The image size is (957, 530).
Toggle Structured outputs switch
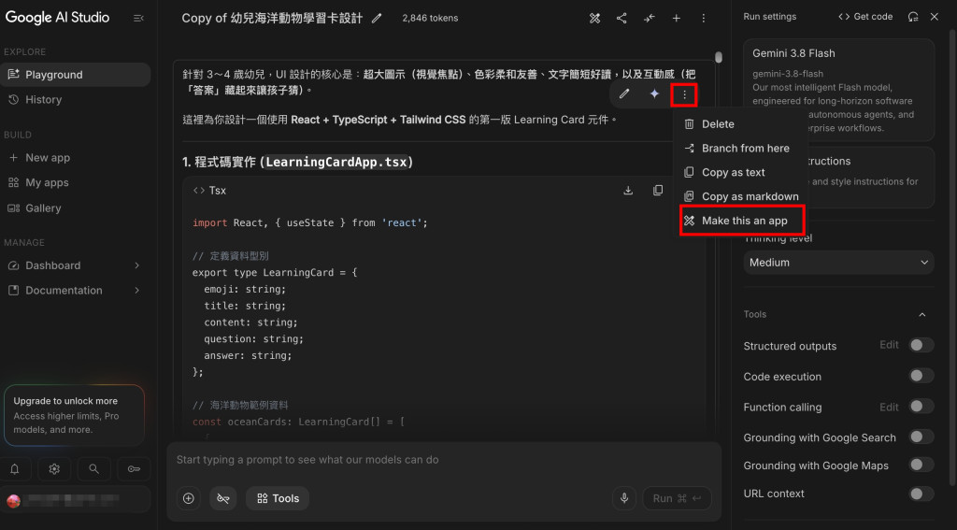[921, 345]
